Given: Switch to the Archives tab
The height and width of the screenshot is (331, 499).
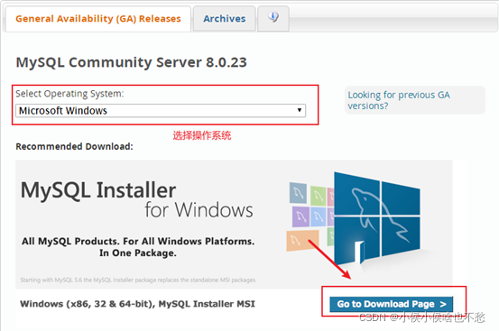Looking at the screenshot, I should click(x=225, y=19).
